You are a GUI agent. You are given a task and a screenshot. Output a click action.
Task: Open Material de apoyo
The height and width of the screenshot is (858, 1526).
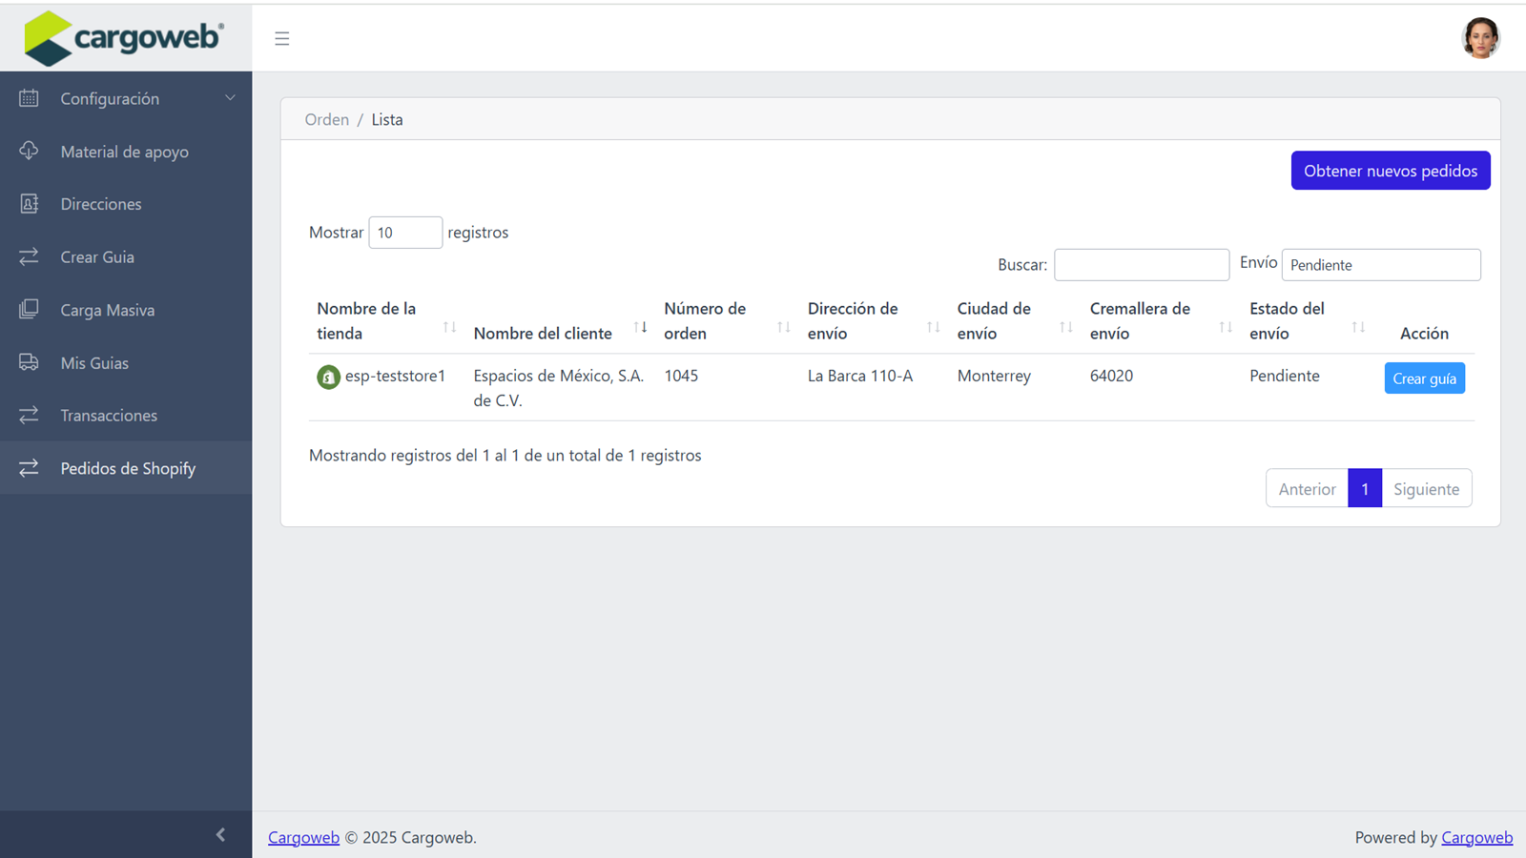[126, 152]
